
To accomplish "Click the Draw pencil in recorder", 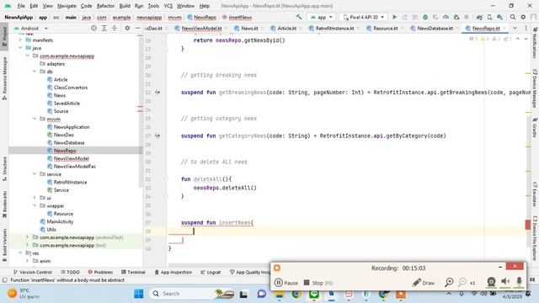I will tap(423, 283).
